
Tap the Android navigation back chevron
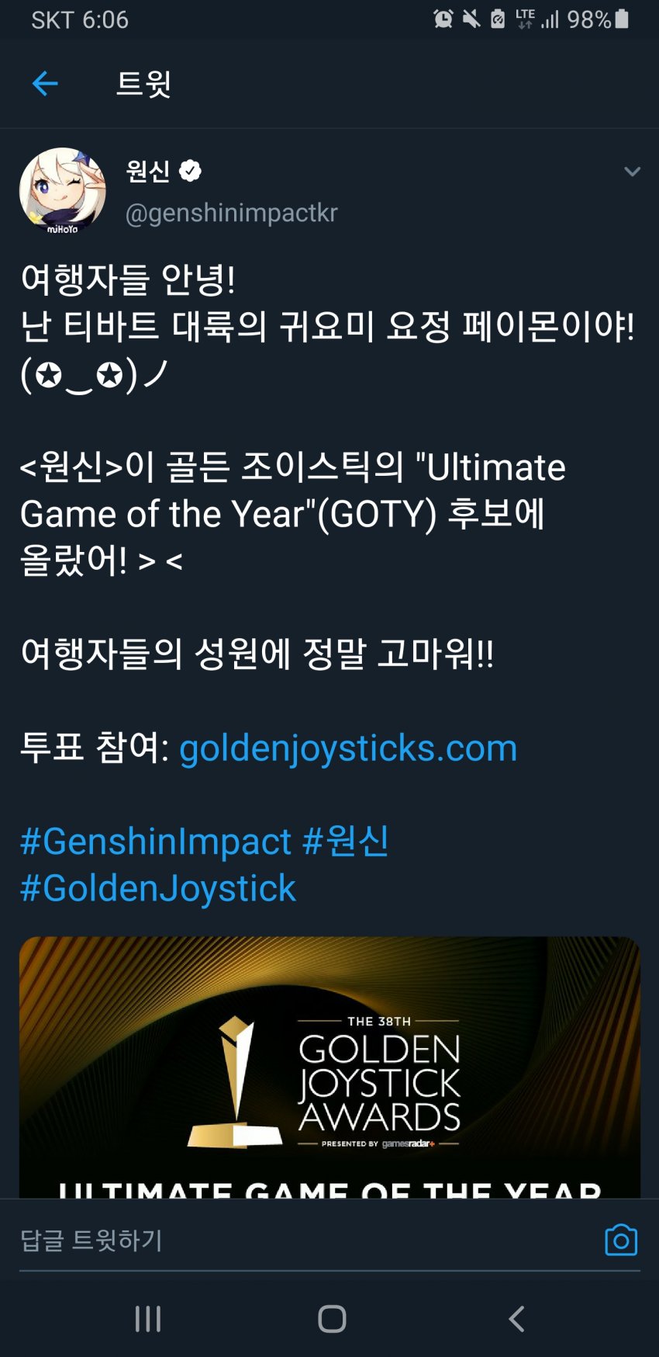pos(516,1318)
